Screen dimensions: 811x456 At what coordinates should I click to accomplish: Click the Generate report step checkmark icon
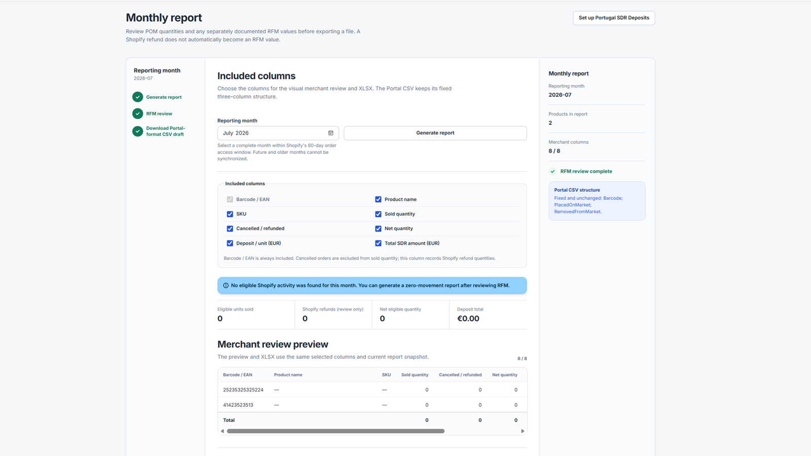tap(137, 97)
